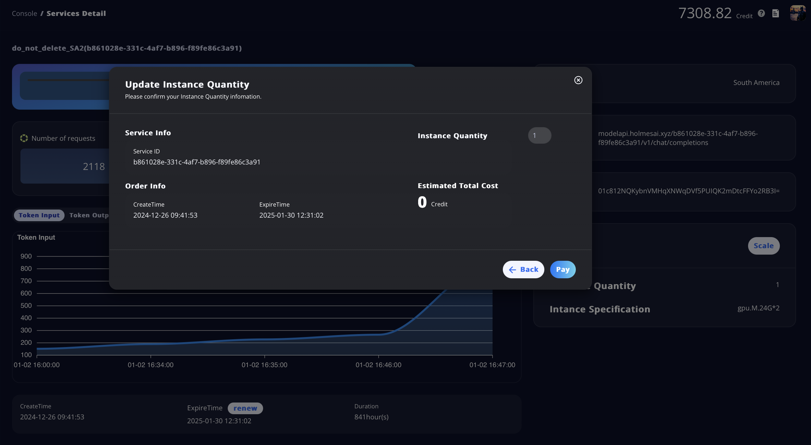Click chart time label 01-02 16:46:00

pos(378,365)
